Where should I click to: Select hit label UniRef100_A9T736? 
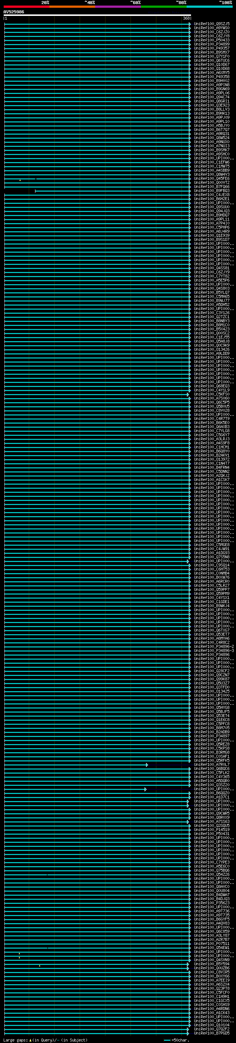[x=212, y=911]
